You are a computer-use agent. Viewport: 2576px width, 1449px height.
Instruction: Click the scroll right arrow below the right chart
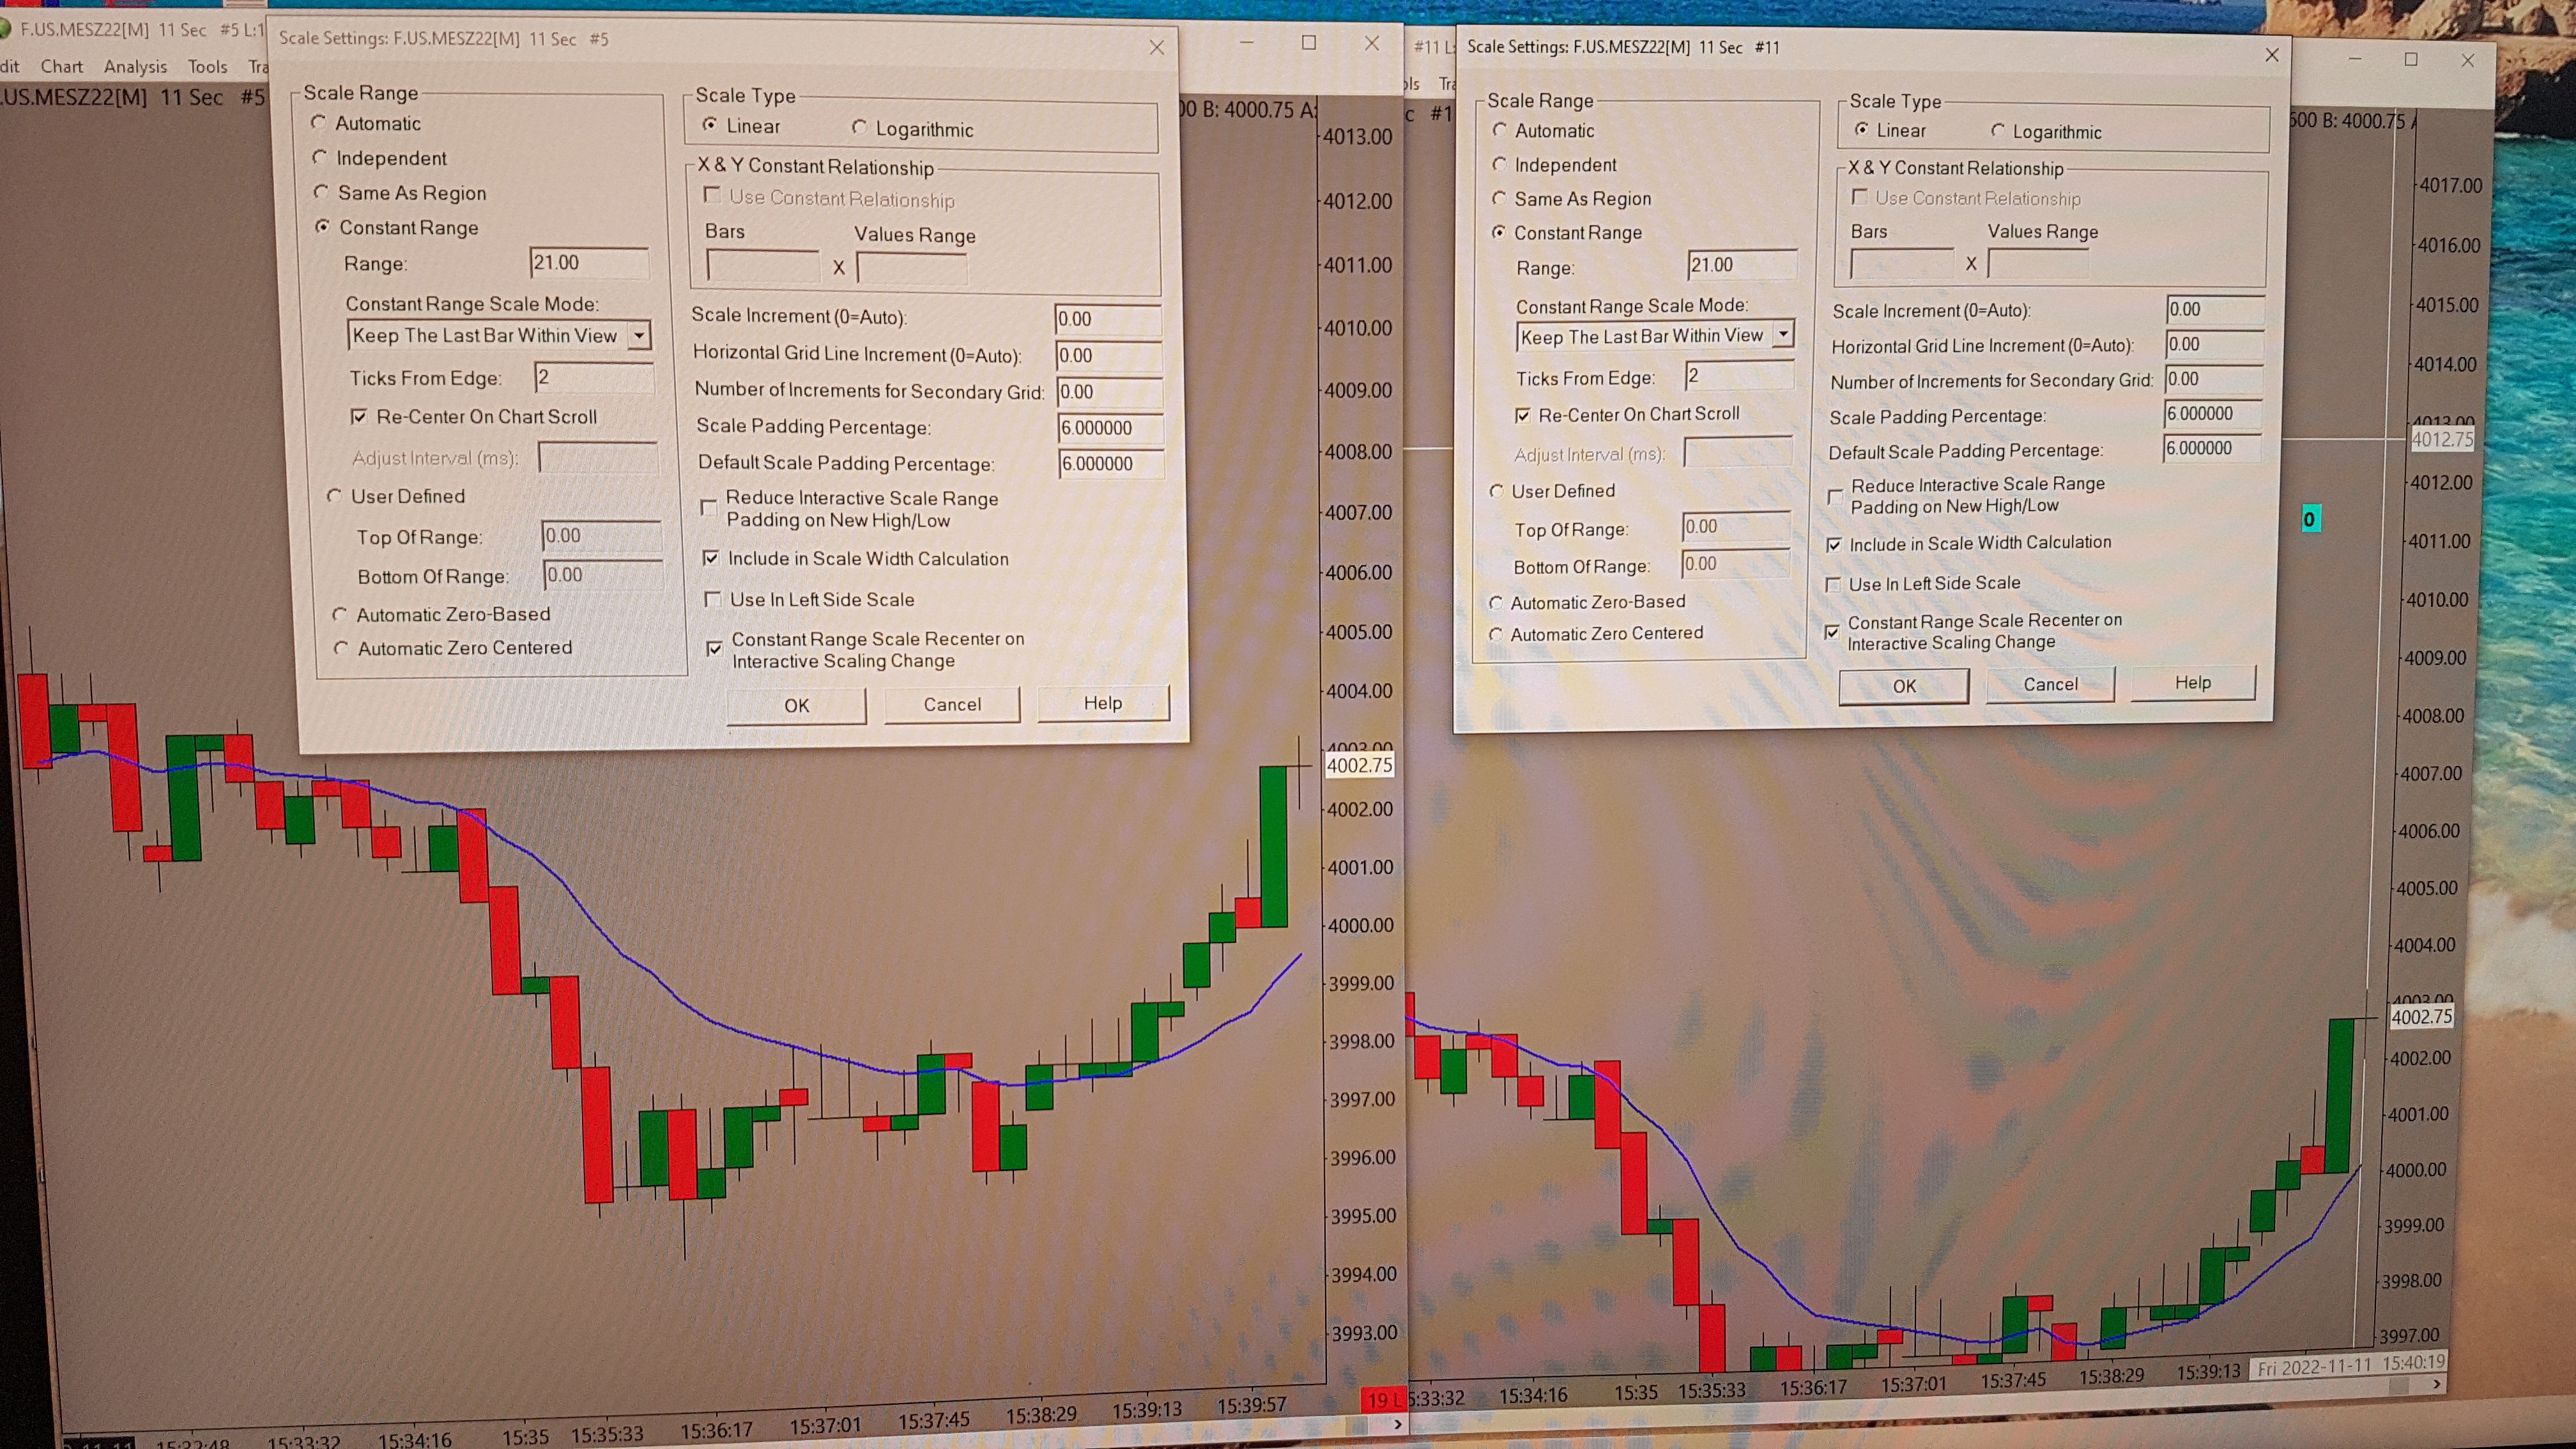click(2436, 1384)
